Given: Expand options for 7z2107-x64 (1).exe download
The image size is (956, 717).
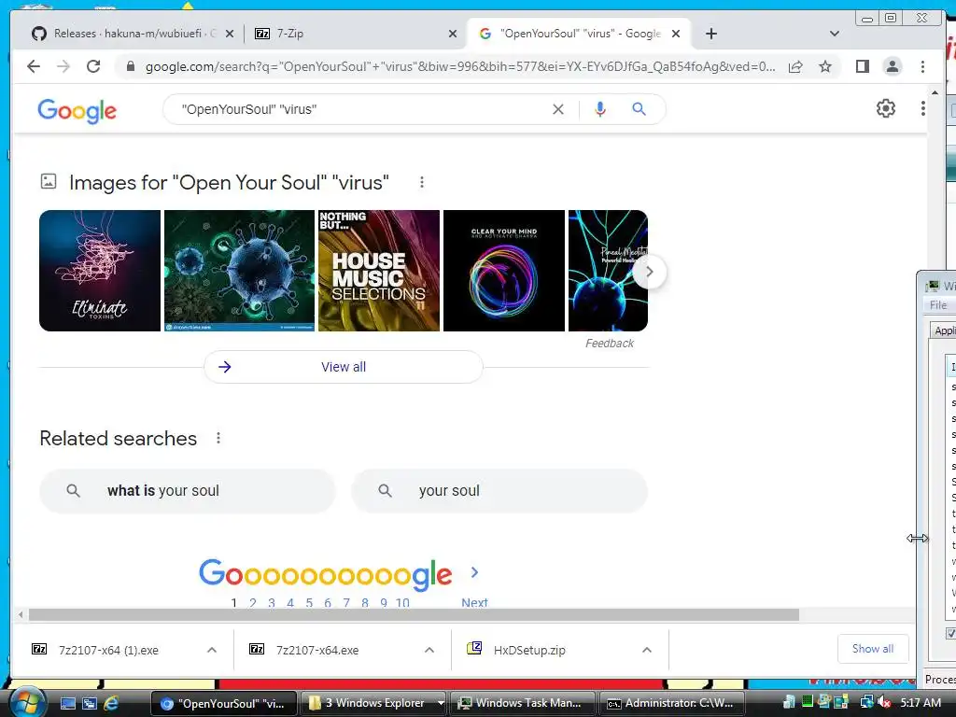Looking at the screenshot, I should point(212,650).
